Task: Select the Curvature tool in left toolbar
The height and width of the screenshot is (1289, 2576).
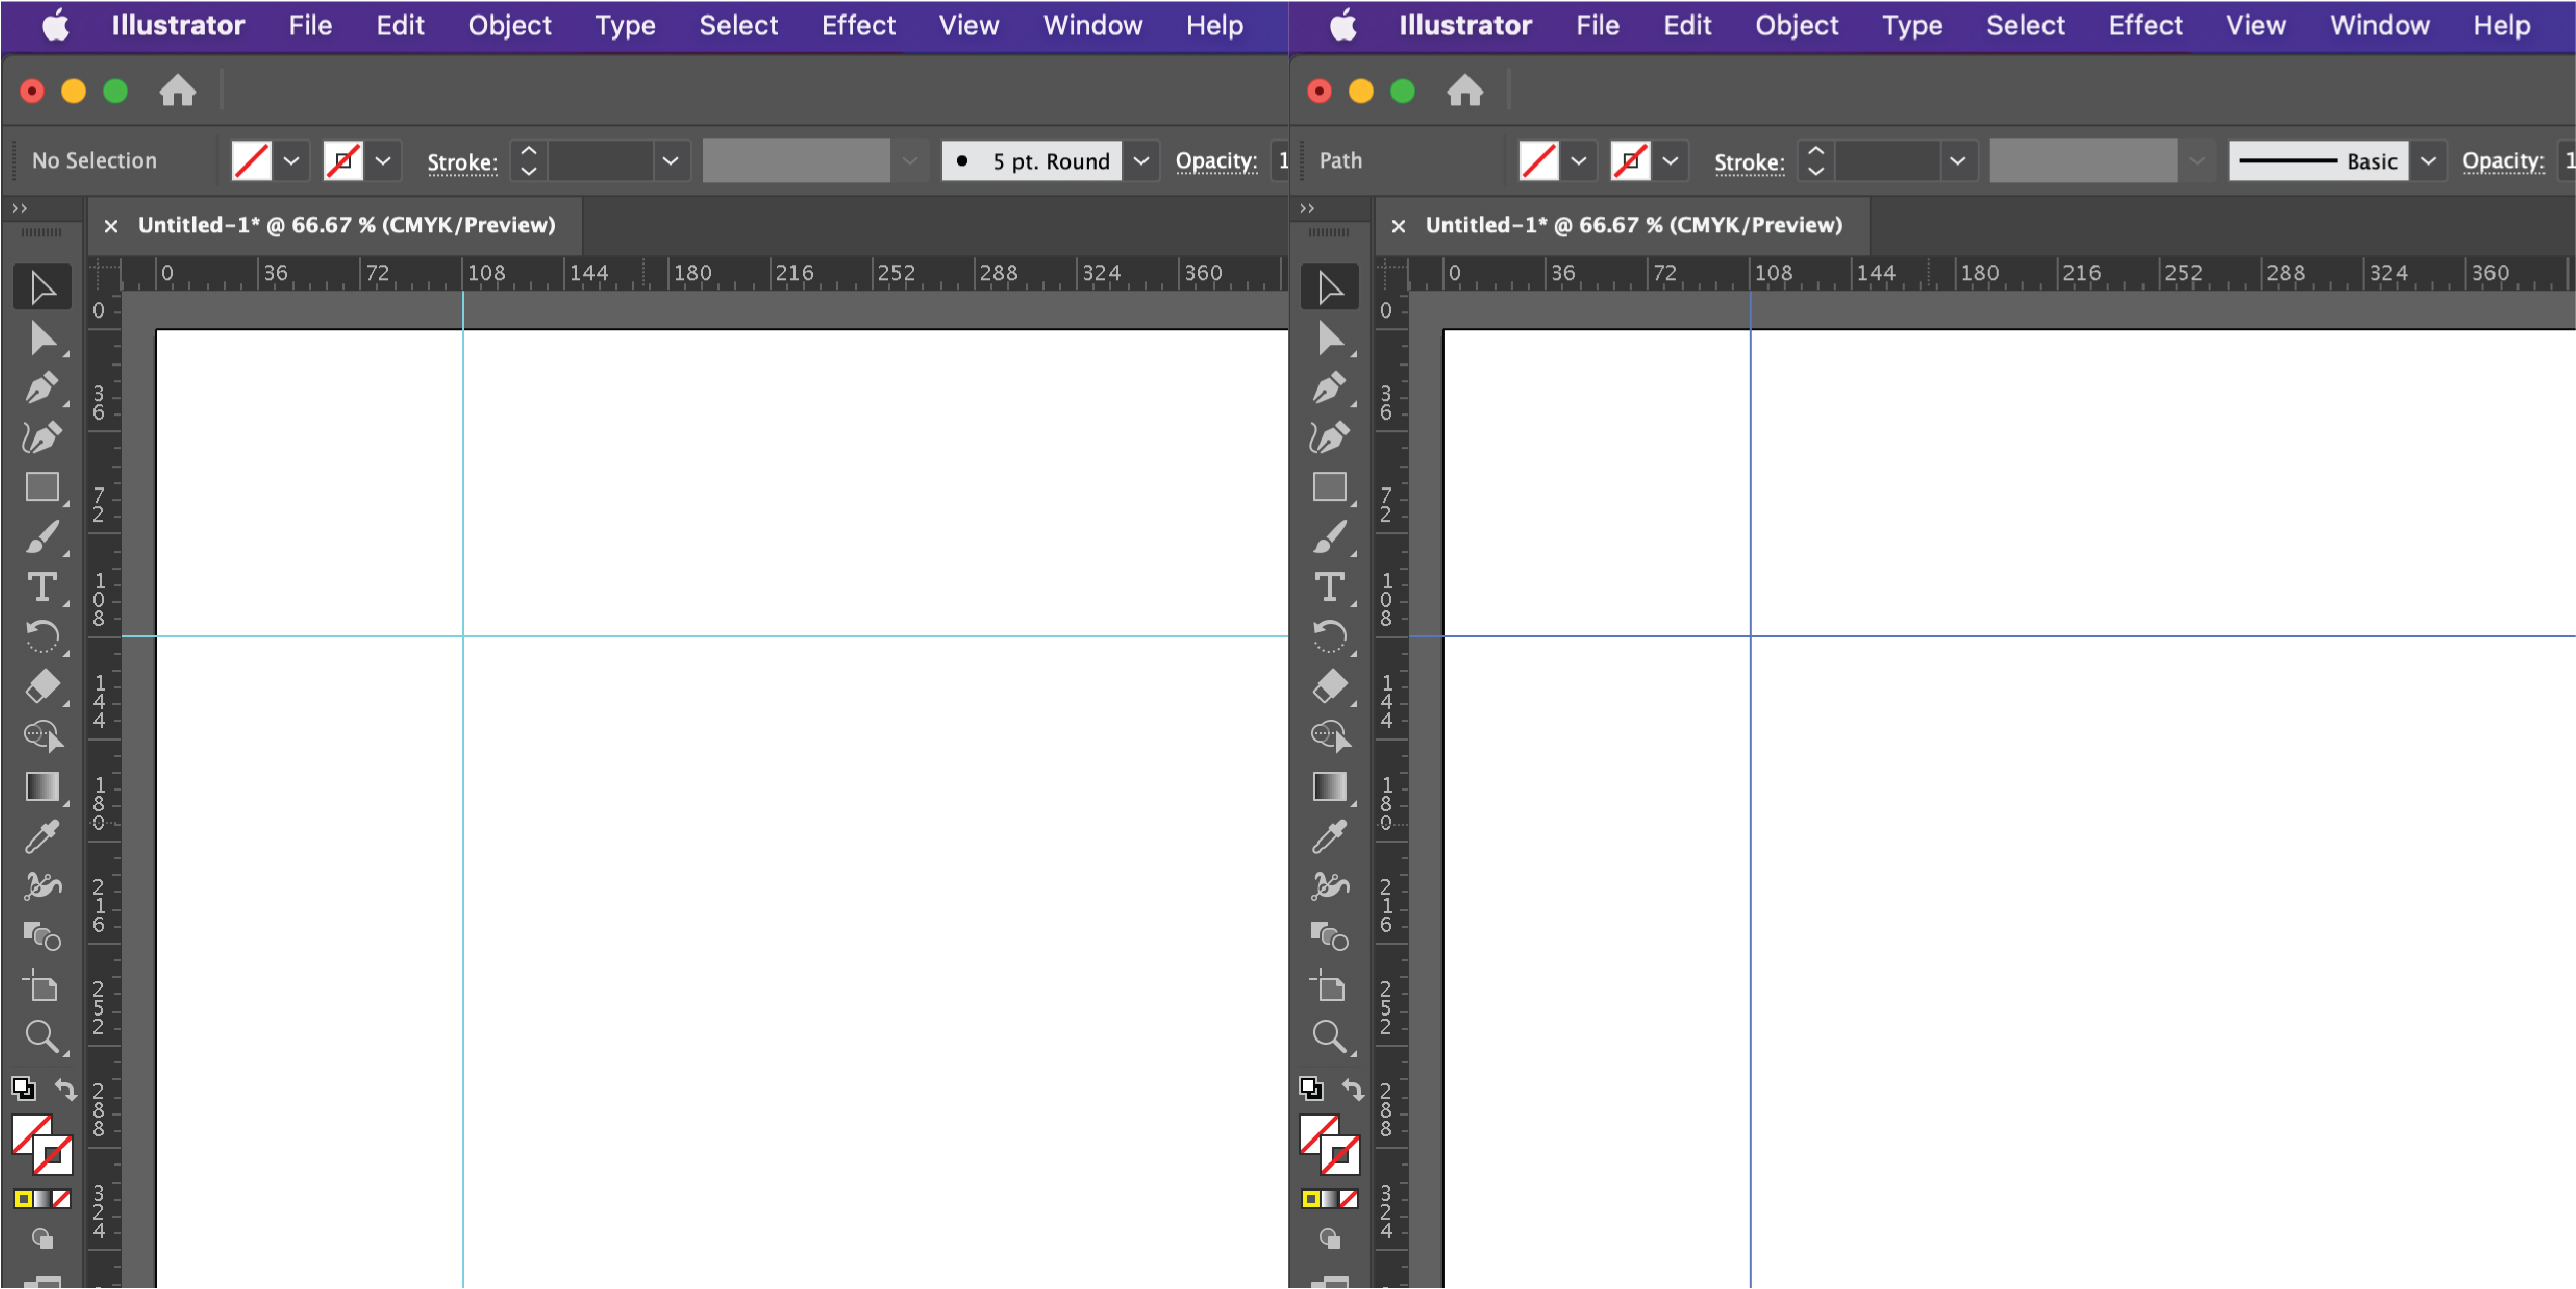Action: coord(41,437)
